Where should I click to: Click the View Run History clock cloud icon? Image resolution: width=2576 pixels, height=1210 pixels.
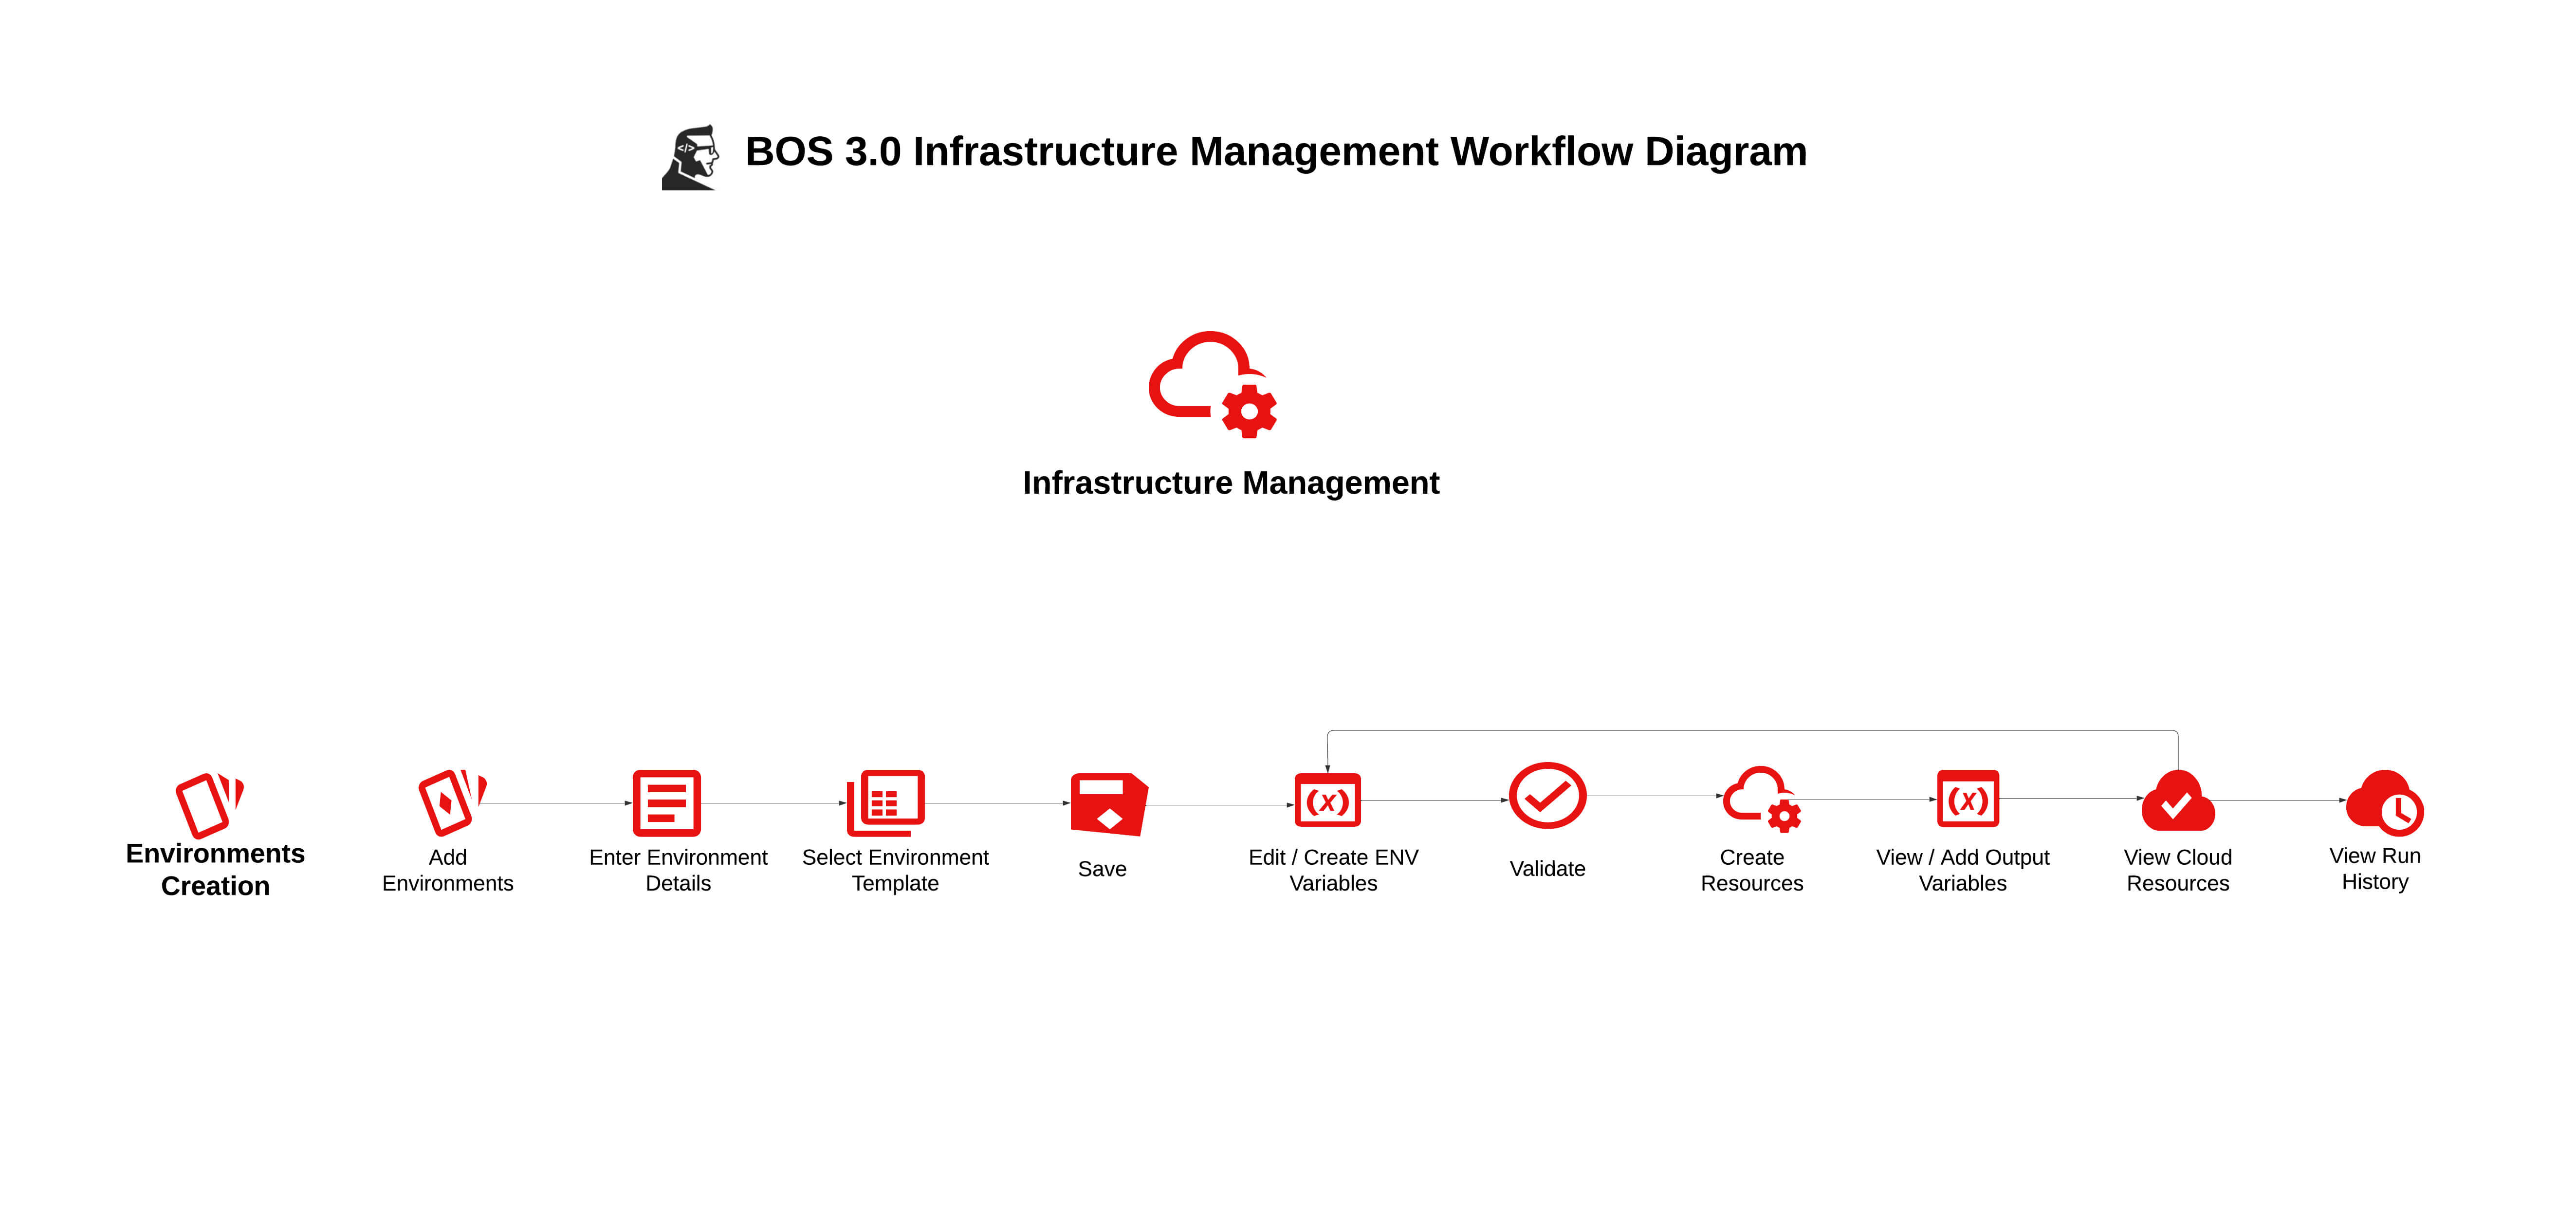point(2384,802)
